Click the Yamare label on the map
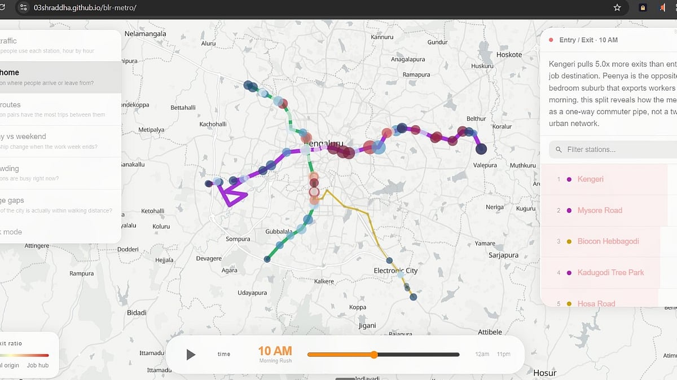The height and width of the screenshot is (380, 677). click(485, 244)
